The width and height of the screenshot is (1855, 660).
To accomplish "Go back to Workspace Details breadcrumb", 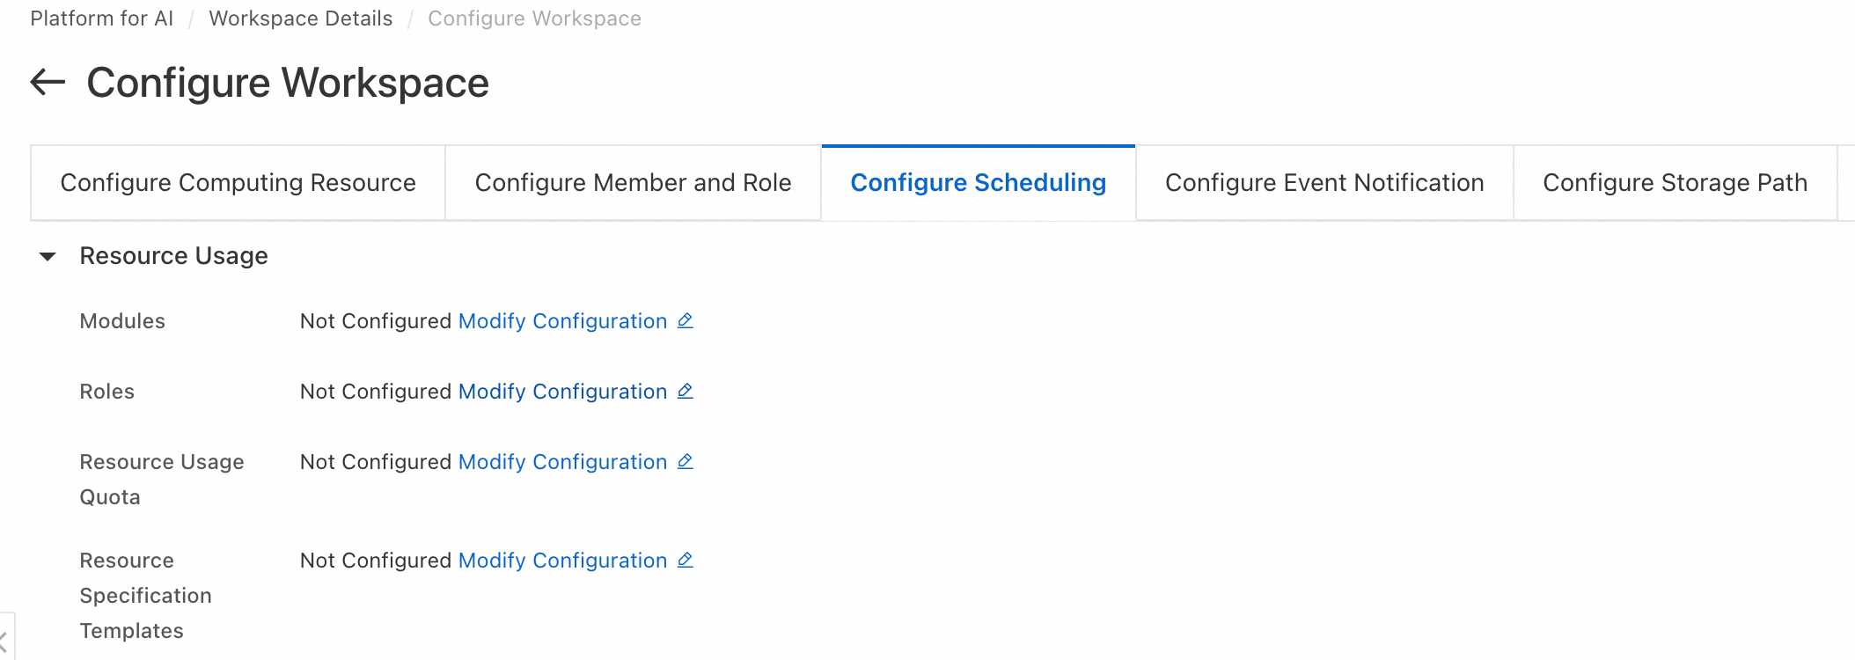I will [x=300, y=18].
